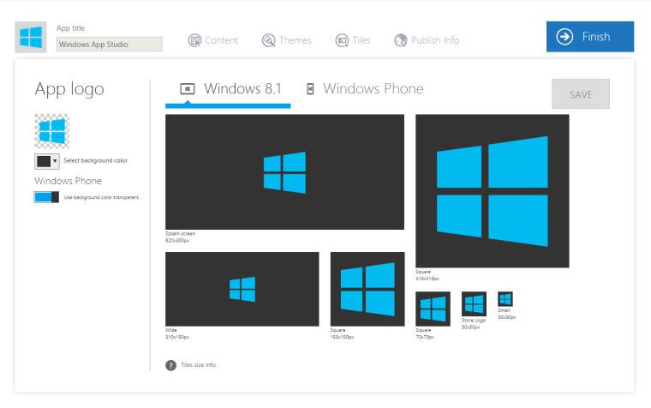Open the background color dropdown arrow
The height and width of the screenshot is (408, 651).
point(55,161)
